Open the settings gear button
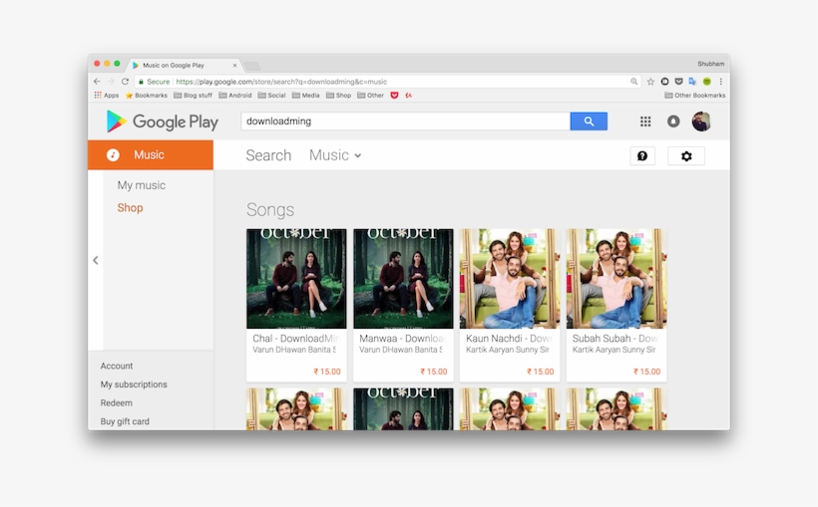Screen dimensions: 818x507 686,155
